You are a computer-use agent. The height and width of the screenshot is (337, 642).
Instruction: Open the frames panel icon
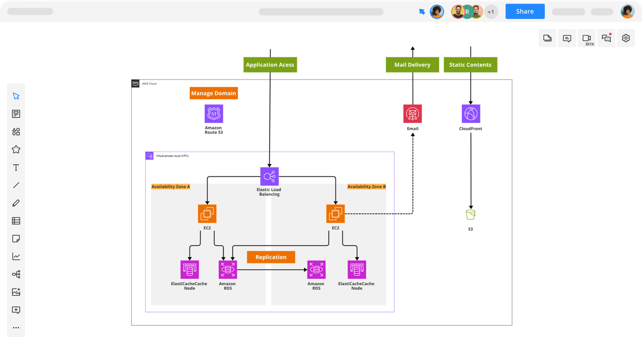click(x=547, y=39)
